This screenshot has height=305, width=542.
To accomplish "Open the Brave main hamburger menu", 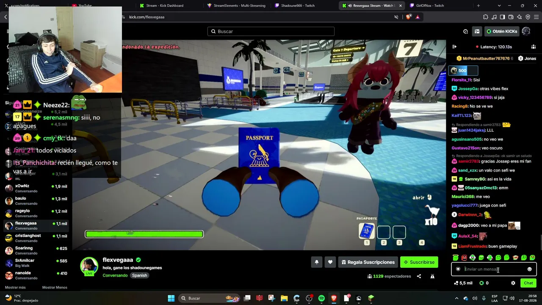I will pos(536,17).
